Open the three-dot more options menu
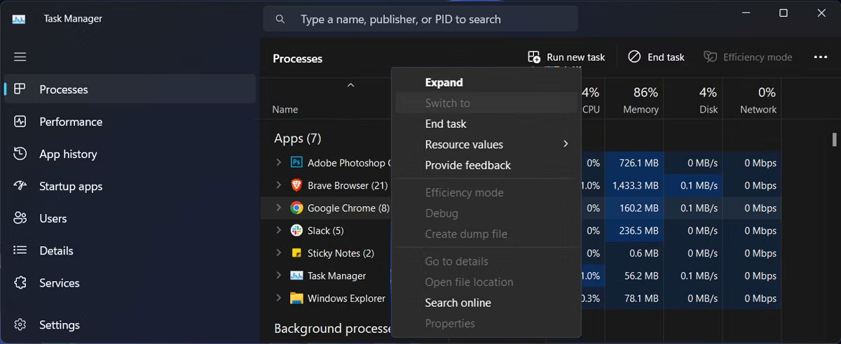The height and width of the screenshot is (344, 841). pyautogui.click(x=821, y=57)
